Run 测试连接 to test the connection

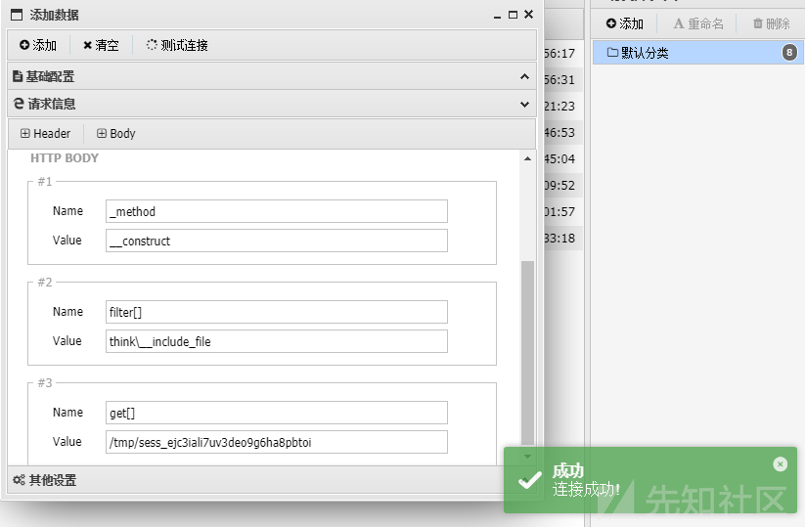(x=177, y=45)
